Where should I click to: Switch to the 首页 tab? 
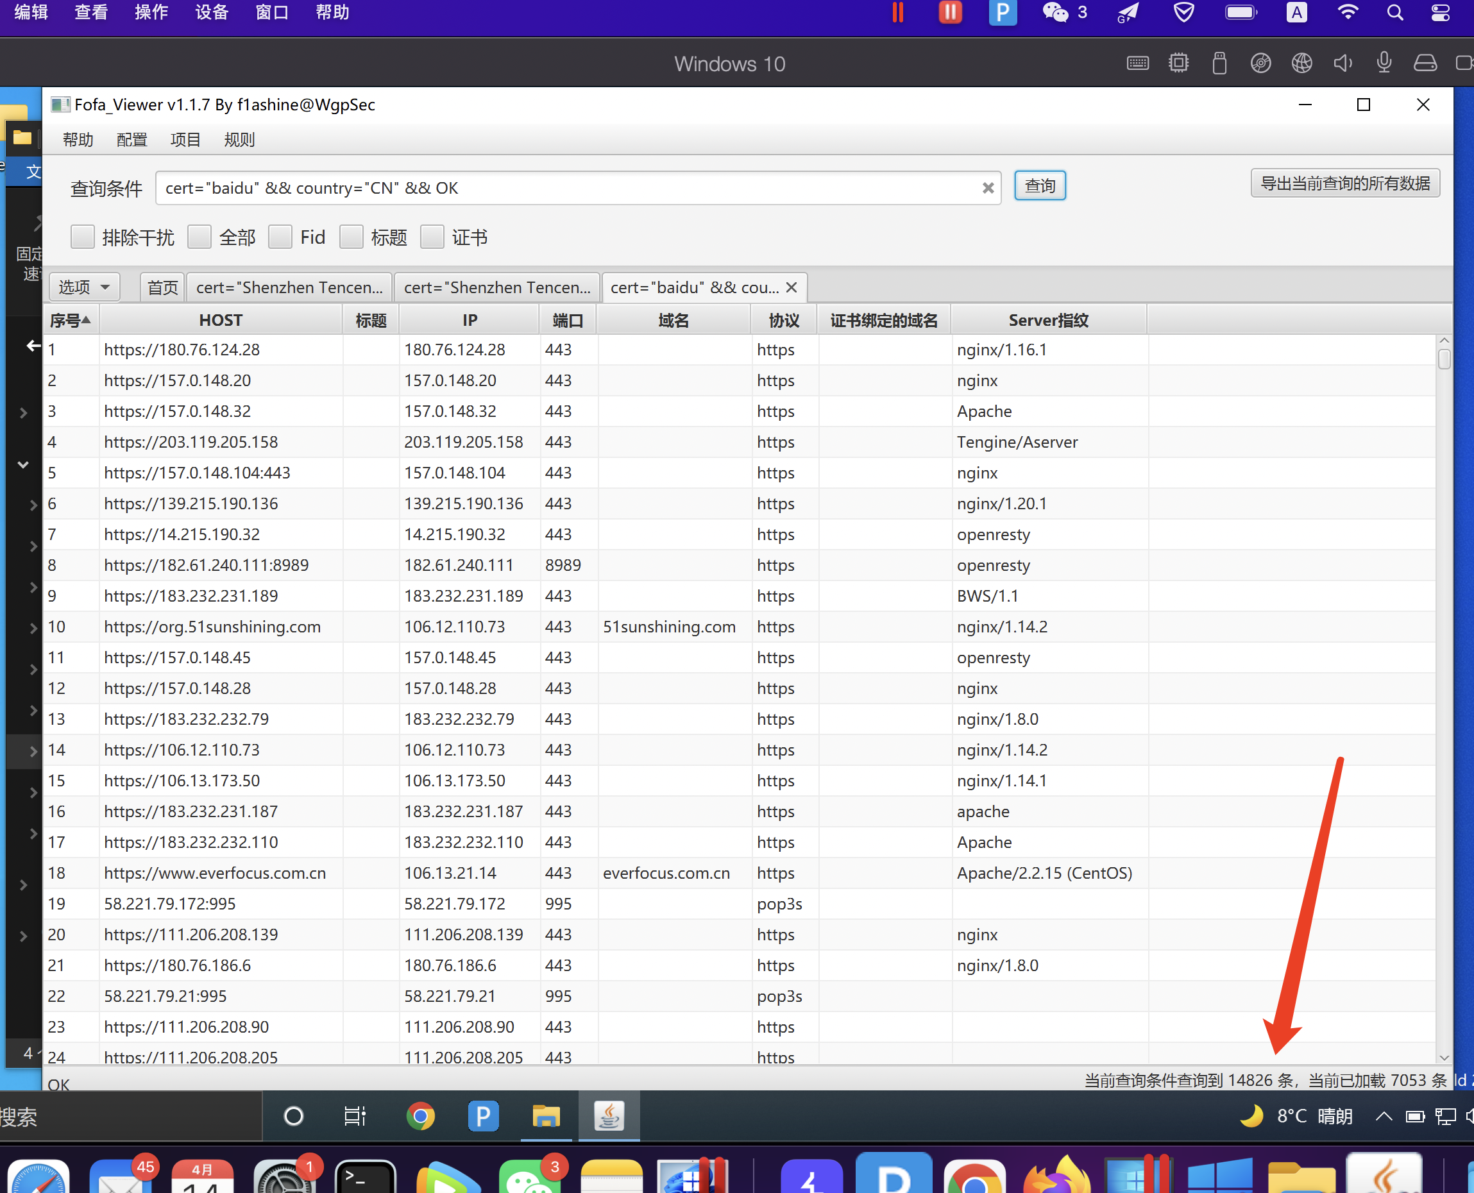coord(162,287)
